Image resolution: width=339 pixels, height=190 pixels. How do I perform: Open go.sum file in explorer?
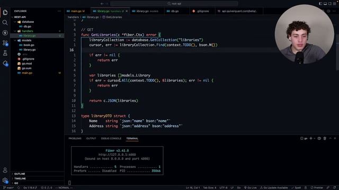click(37, 68)
